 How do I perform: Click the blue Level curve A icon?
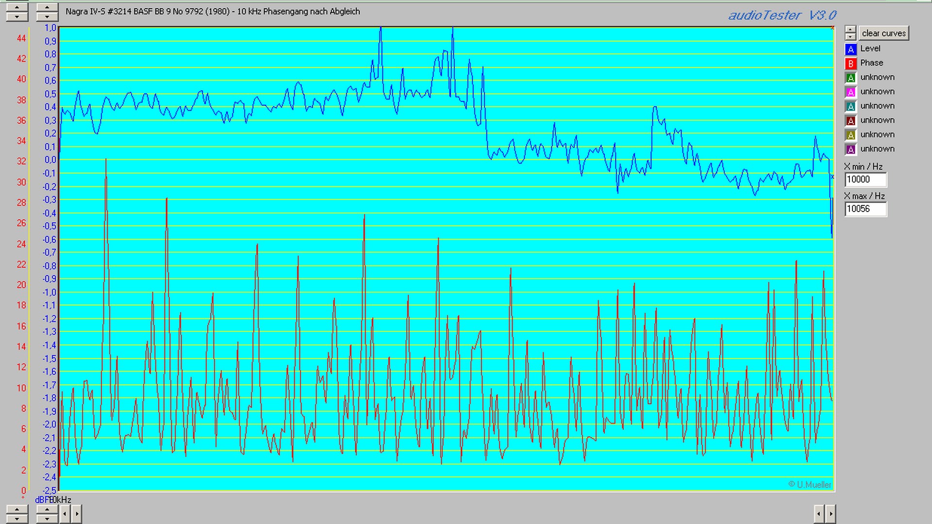[x=850, y=49]
